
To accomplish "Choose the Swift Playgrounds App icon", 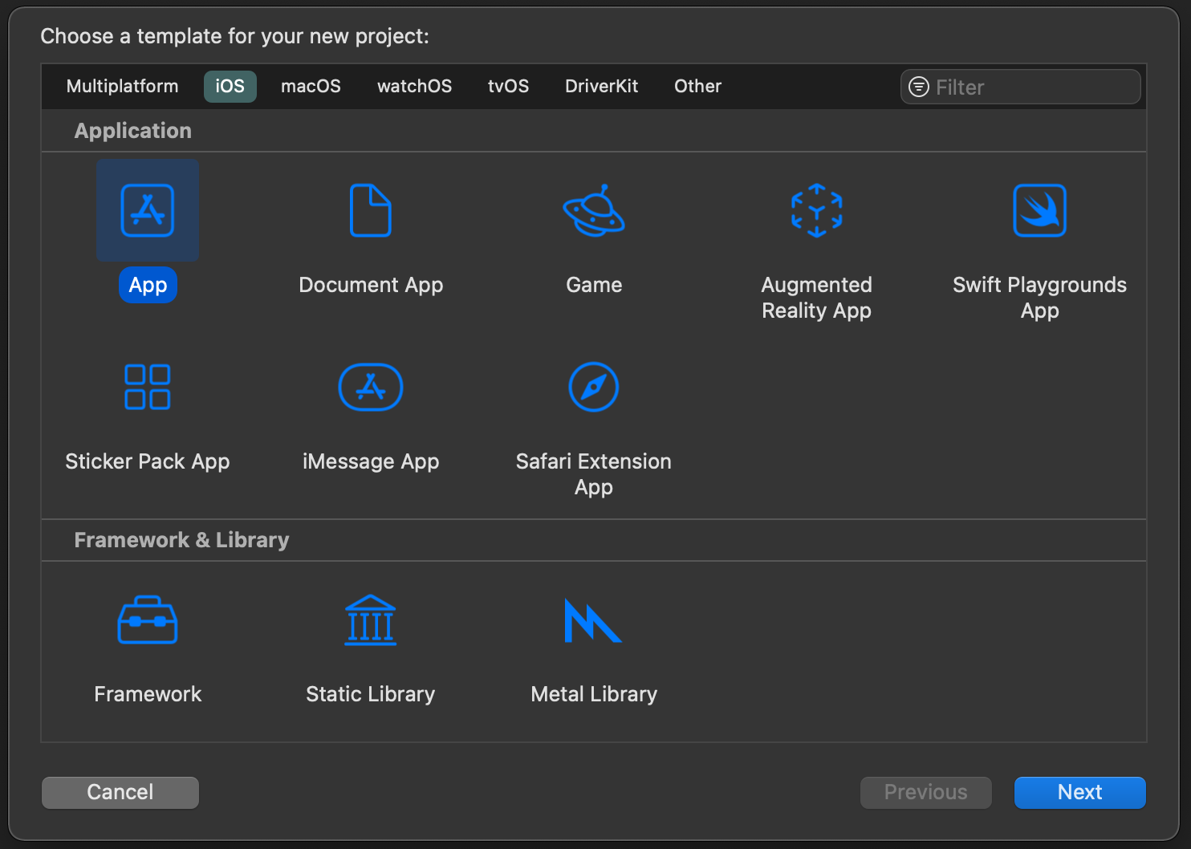I will click(1039, 210).
